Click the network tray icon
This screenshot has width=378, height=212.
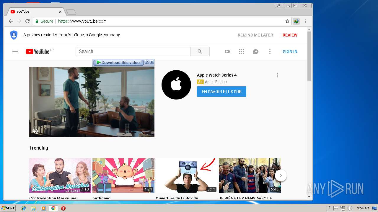click(343, 208)
